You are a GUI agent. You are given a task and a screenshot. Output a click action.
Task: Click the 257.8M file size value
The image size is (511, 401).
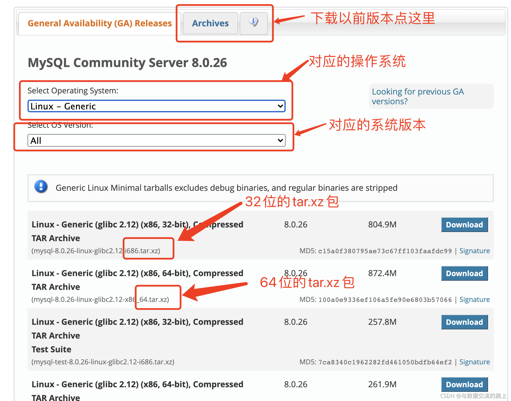[x=382, y=322]
